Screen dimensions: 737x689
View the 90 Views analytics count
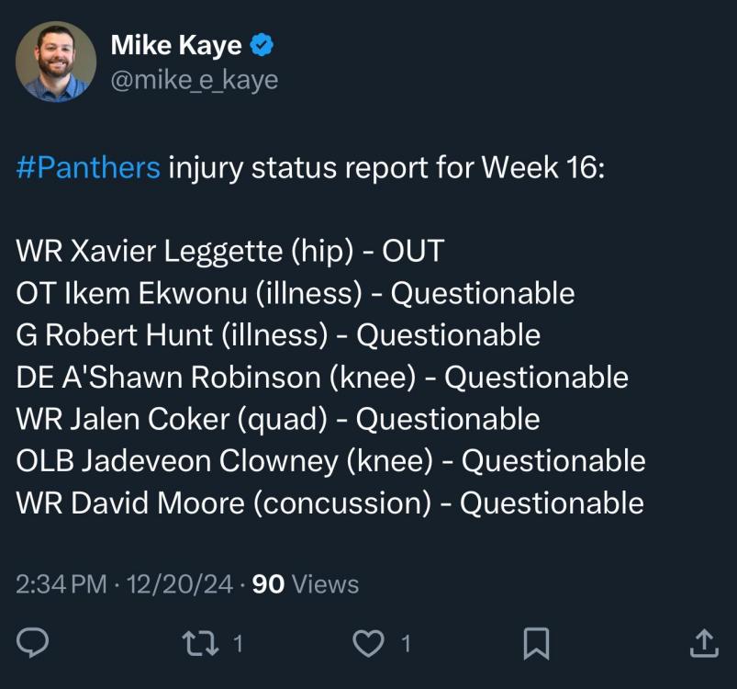click(x=305, y=584)
